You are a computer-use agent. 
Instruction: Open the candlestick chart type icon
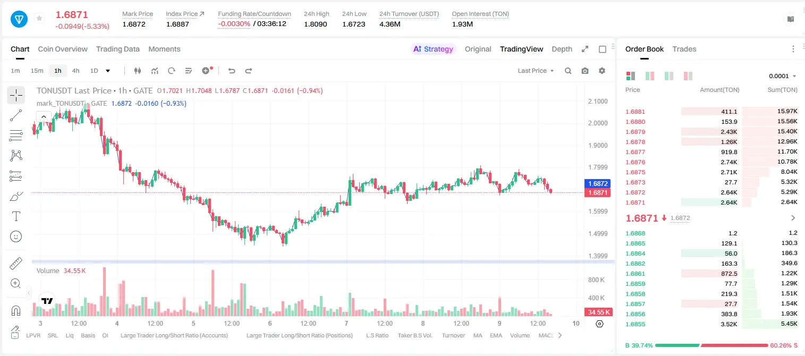[x=138, y=71]
